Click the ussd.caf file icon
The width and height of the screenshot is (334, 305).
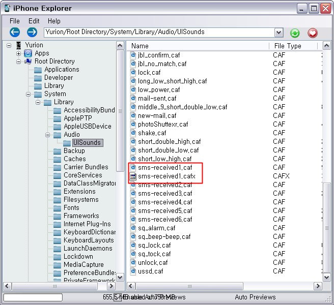pos(133,271)
